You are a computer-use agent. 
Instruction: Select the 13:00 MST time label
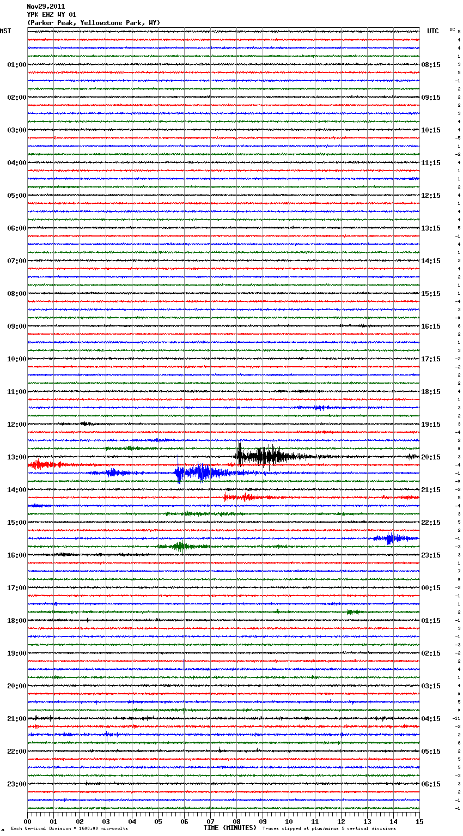pos(16,457)
